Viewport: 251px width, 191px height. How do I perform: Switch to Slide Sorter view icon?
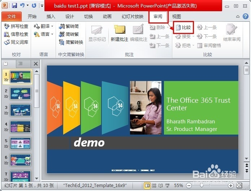154,186
